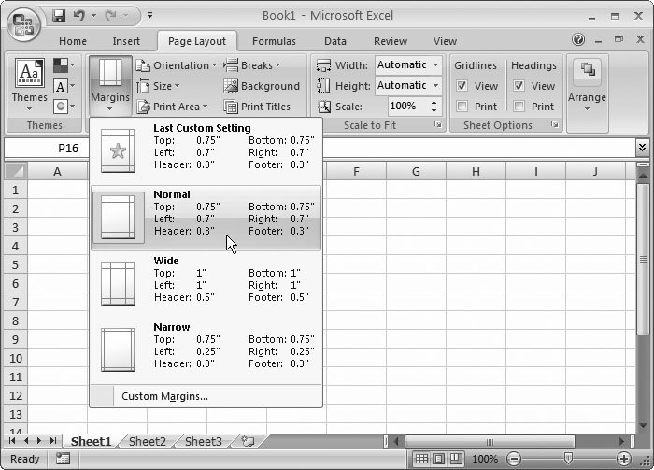Click the Background icon in Page Setup
Image resolution: width=654 pixels, height=470 pixels.
tap(231, 86)
